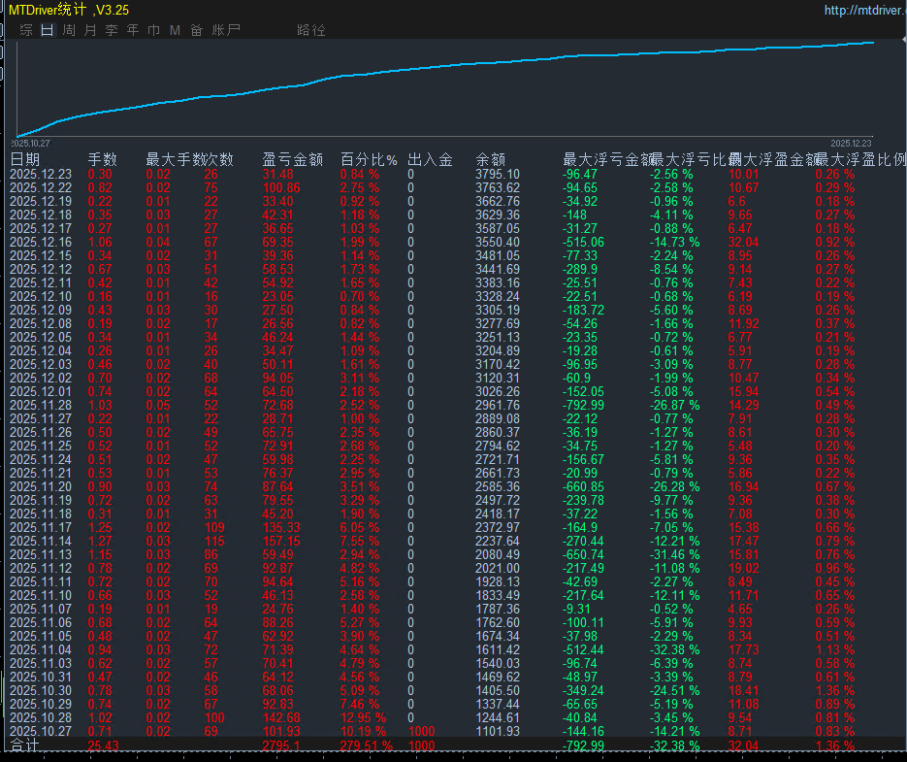Image resolution: width=907 pixels, height=762 pixels.
Task: Select the 2025.11.20 date cell
Action: [41, 487]
